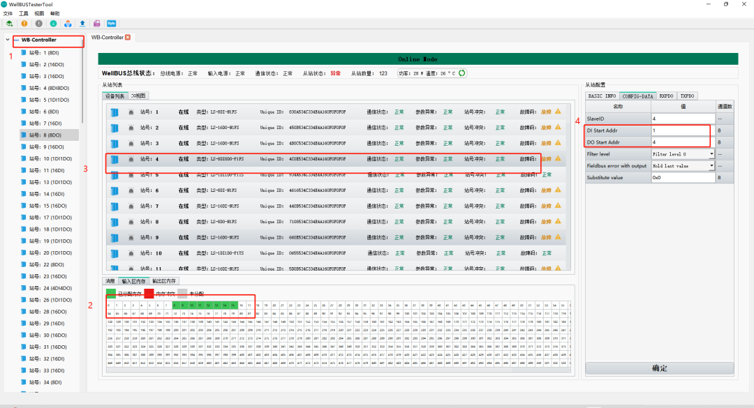Click the green connect/scan toolbar icon
754x408 pixels.
(10, 23)
